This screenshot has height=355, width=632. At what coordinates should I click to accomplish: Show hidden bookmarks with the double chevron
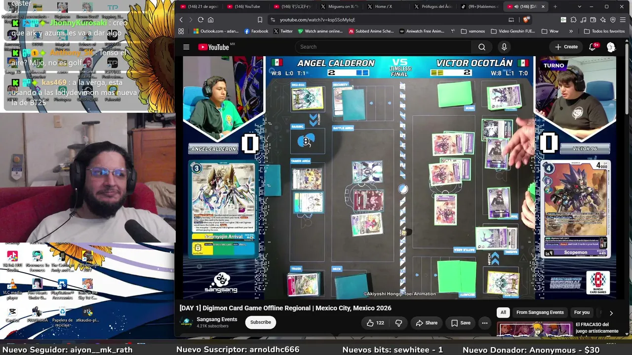click(x=571, y=31)
